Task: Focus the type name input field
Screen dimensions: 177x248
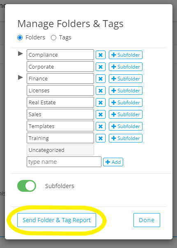Action: pos(64,162)
